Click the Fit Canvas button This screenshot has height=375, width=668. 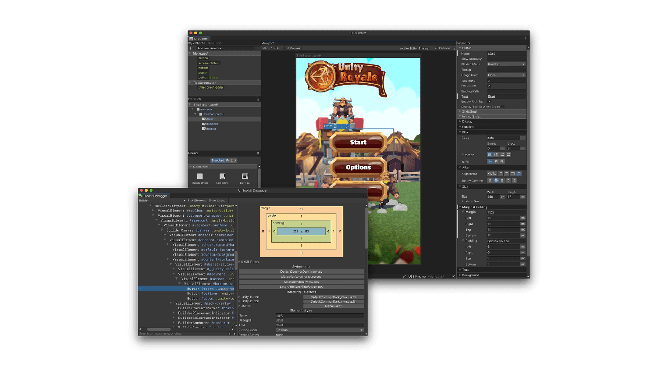(x=293, y=48)
